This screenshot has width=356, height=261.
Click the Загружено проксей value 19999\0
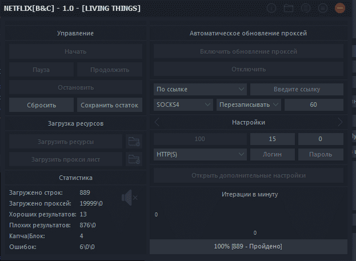pyautogui.click(x=91, y=204)
